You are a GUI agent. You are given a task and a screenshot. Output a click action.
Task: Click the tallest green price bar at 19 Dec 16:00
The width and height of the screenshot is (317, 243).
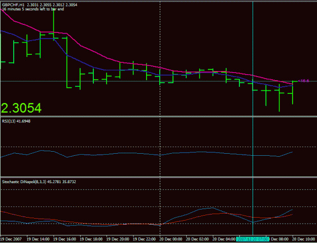[54, 24]
